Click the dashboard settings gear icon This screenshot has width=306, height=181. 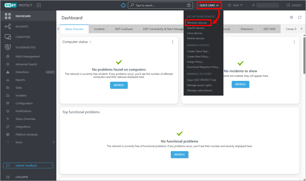[x=291, y=17]
